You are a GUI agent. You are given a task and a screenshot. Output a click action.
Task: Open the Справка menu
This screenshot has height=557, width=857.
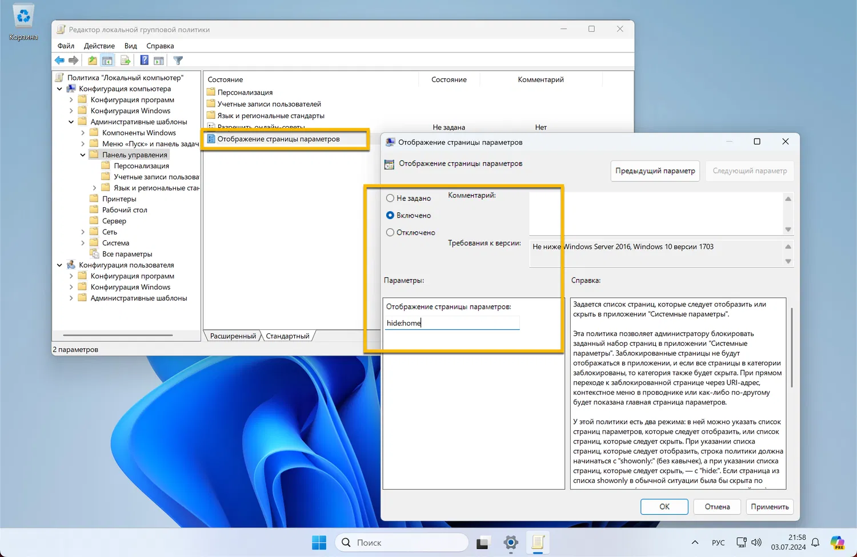160,46
